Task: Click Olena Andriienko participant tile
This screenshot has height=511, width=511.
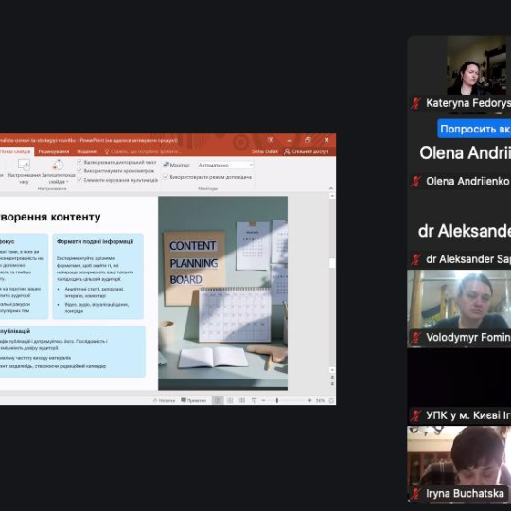Action: click(x=459, y=152)
